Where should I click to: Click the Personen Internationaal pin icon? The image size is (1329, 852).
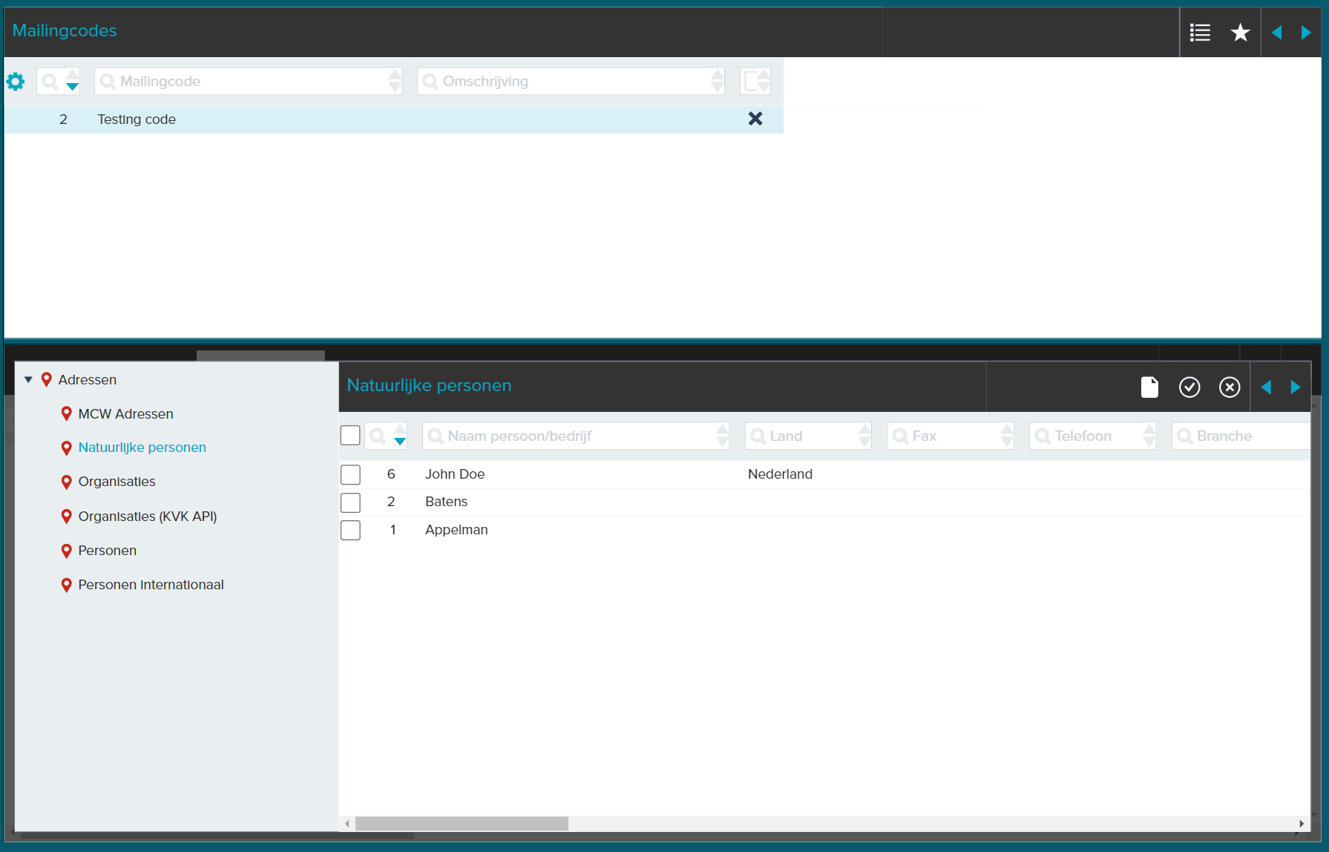click(66, 585)
